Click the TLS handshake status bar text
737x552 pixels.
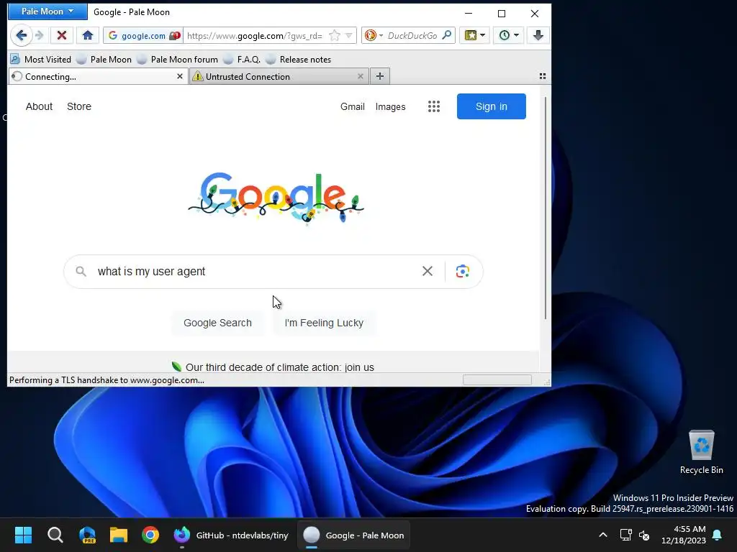click(107, 380)
